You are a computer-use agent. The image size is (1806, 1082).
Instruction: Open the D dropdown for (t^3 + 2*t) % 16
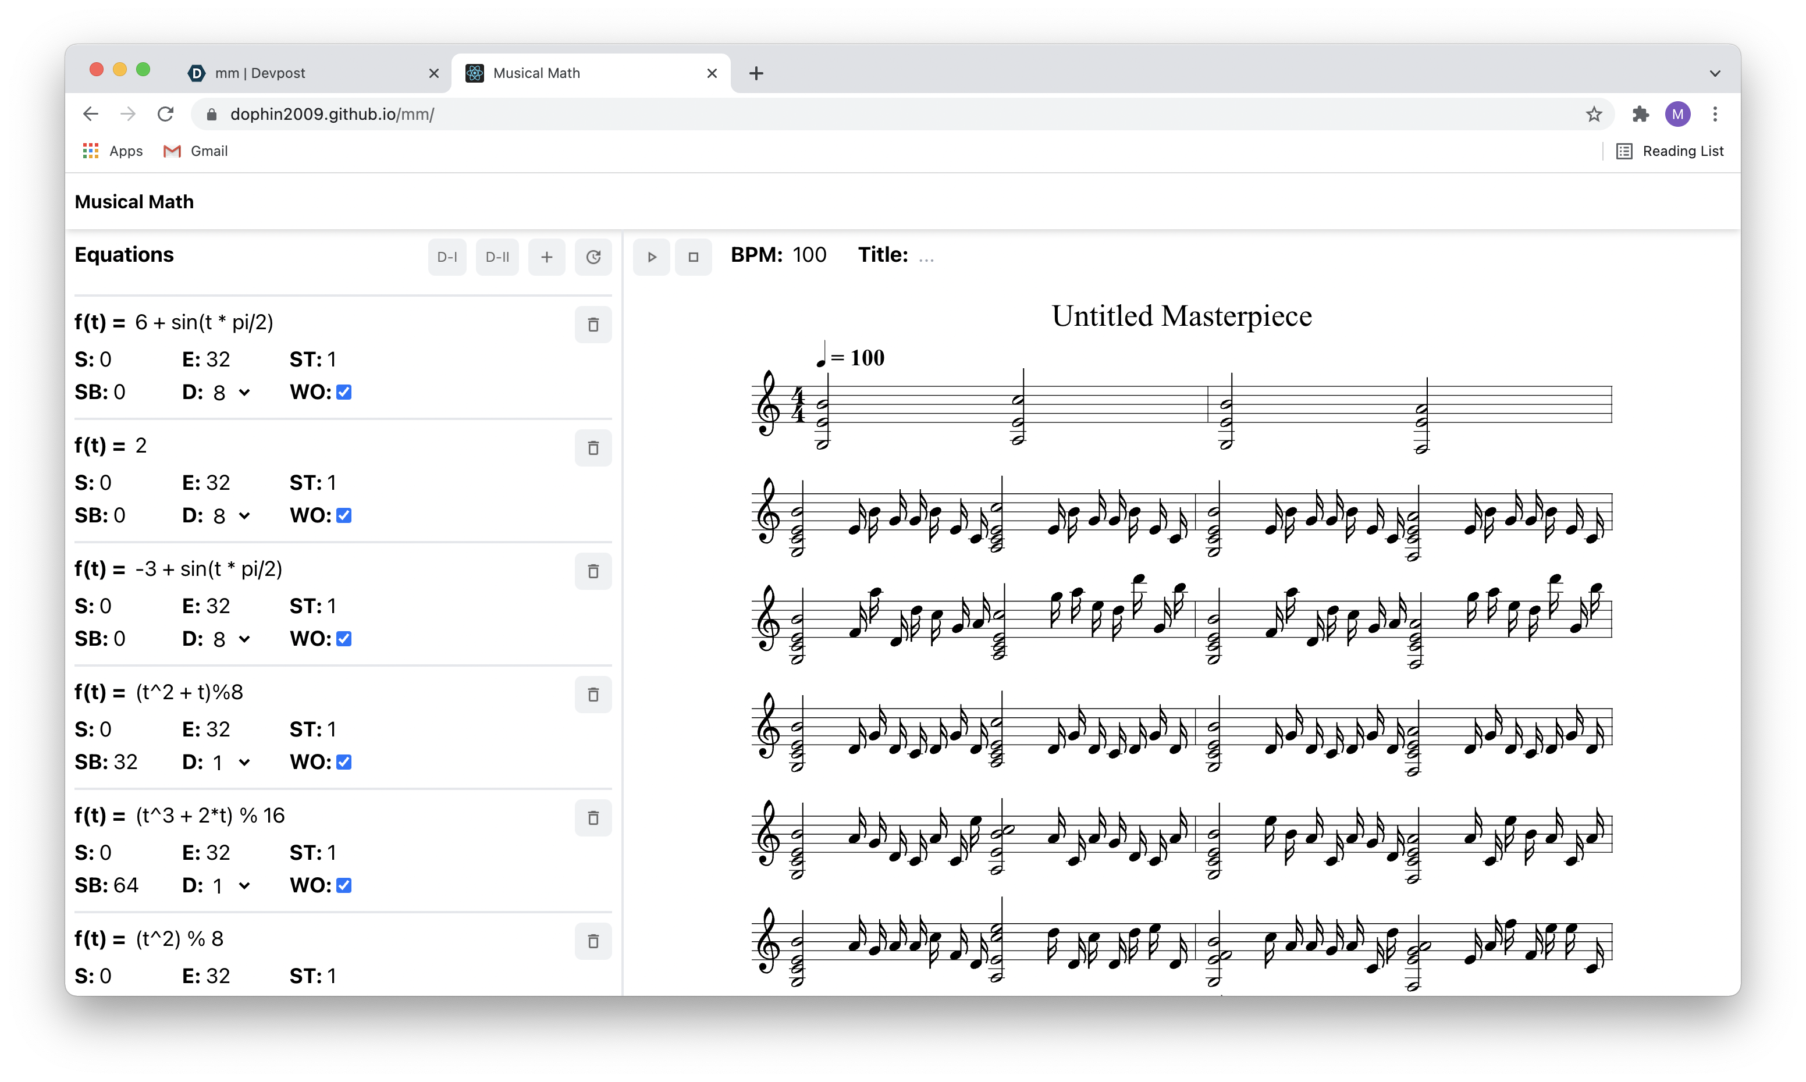[231, 885]
